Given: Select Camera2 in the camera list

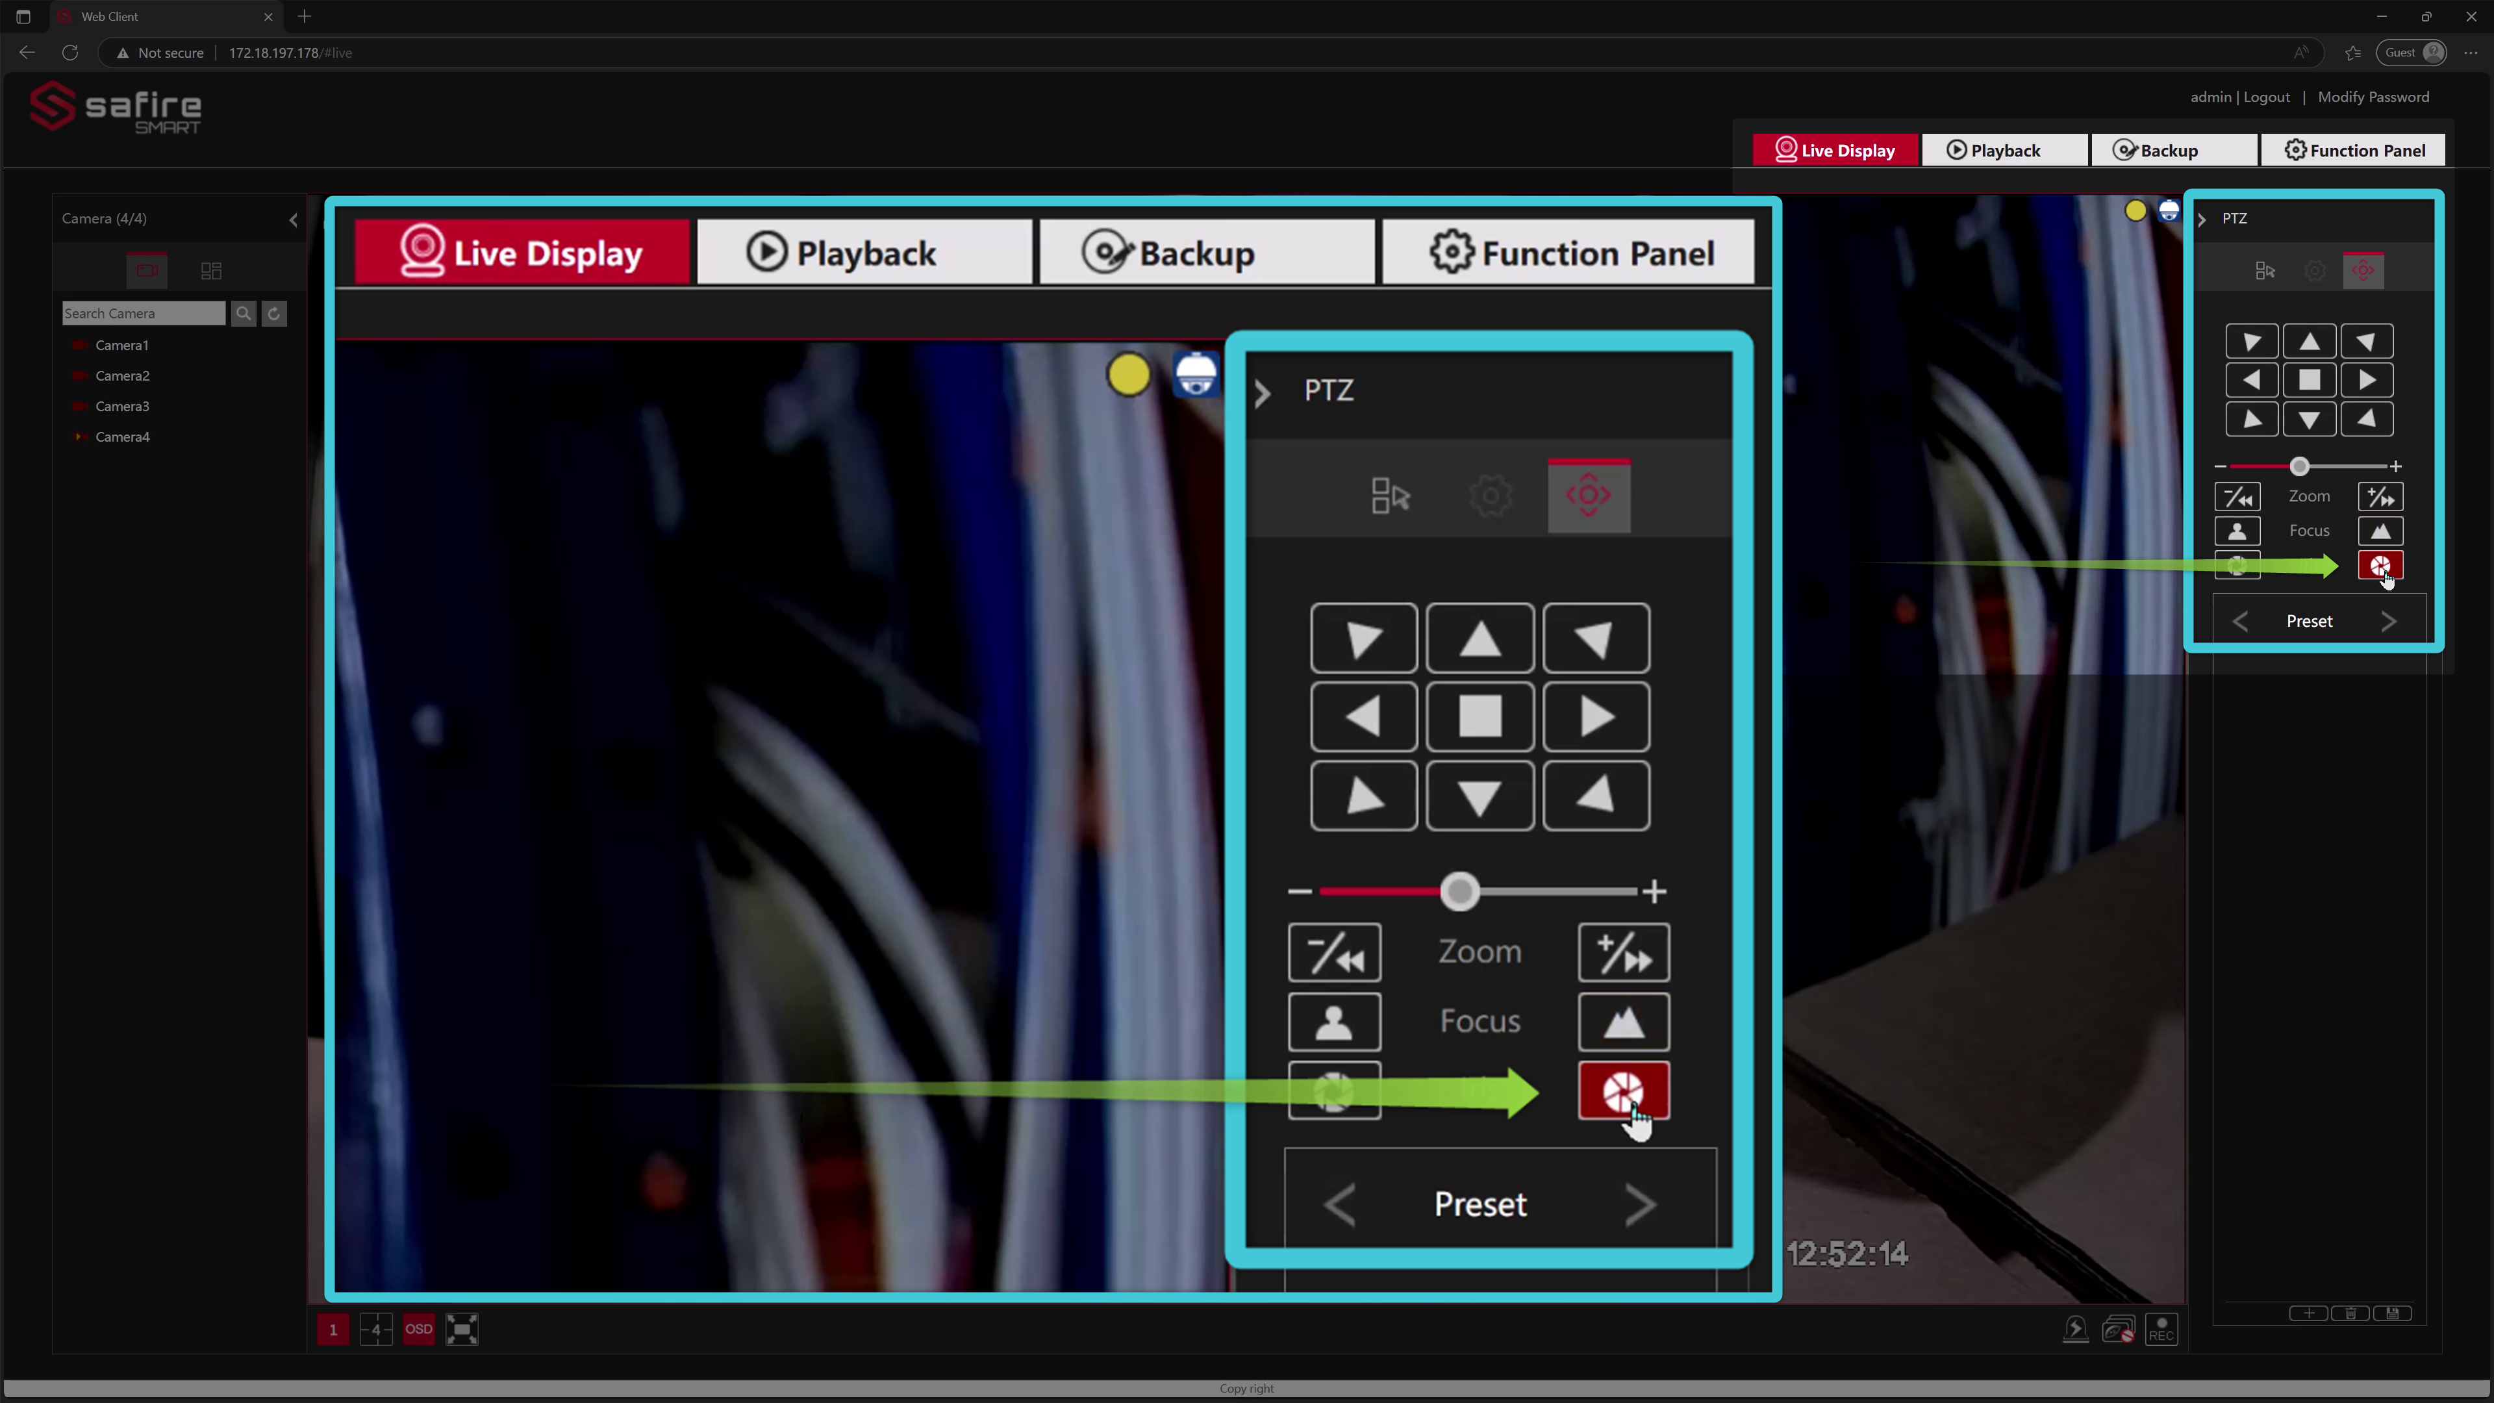Looking at the screenshot, I should (122, 375).
